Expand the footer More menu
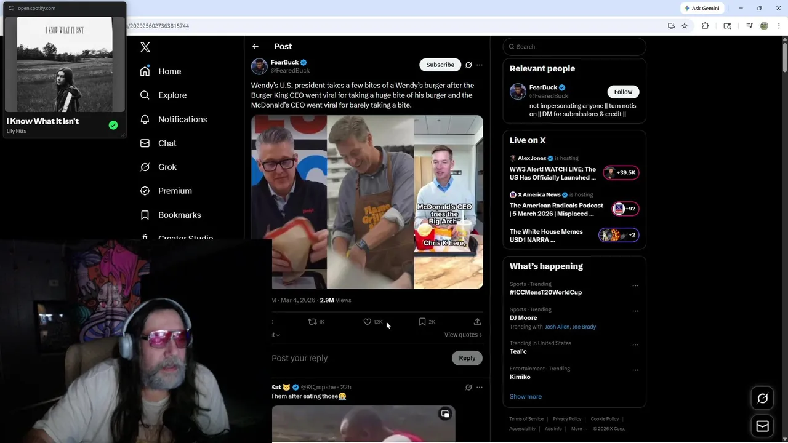Screen dimensions: 788x443 click(579, 429)
